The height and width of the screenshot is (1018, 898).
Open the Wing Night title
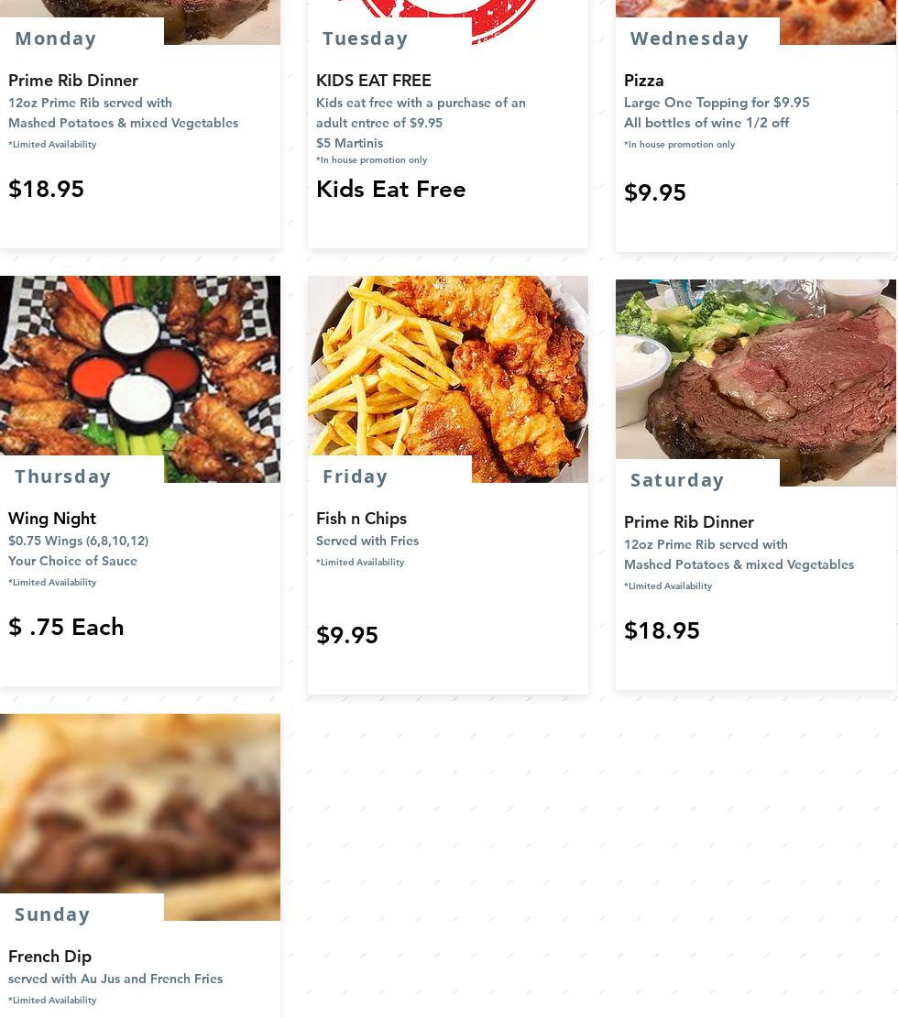(51, 519)
